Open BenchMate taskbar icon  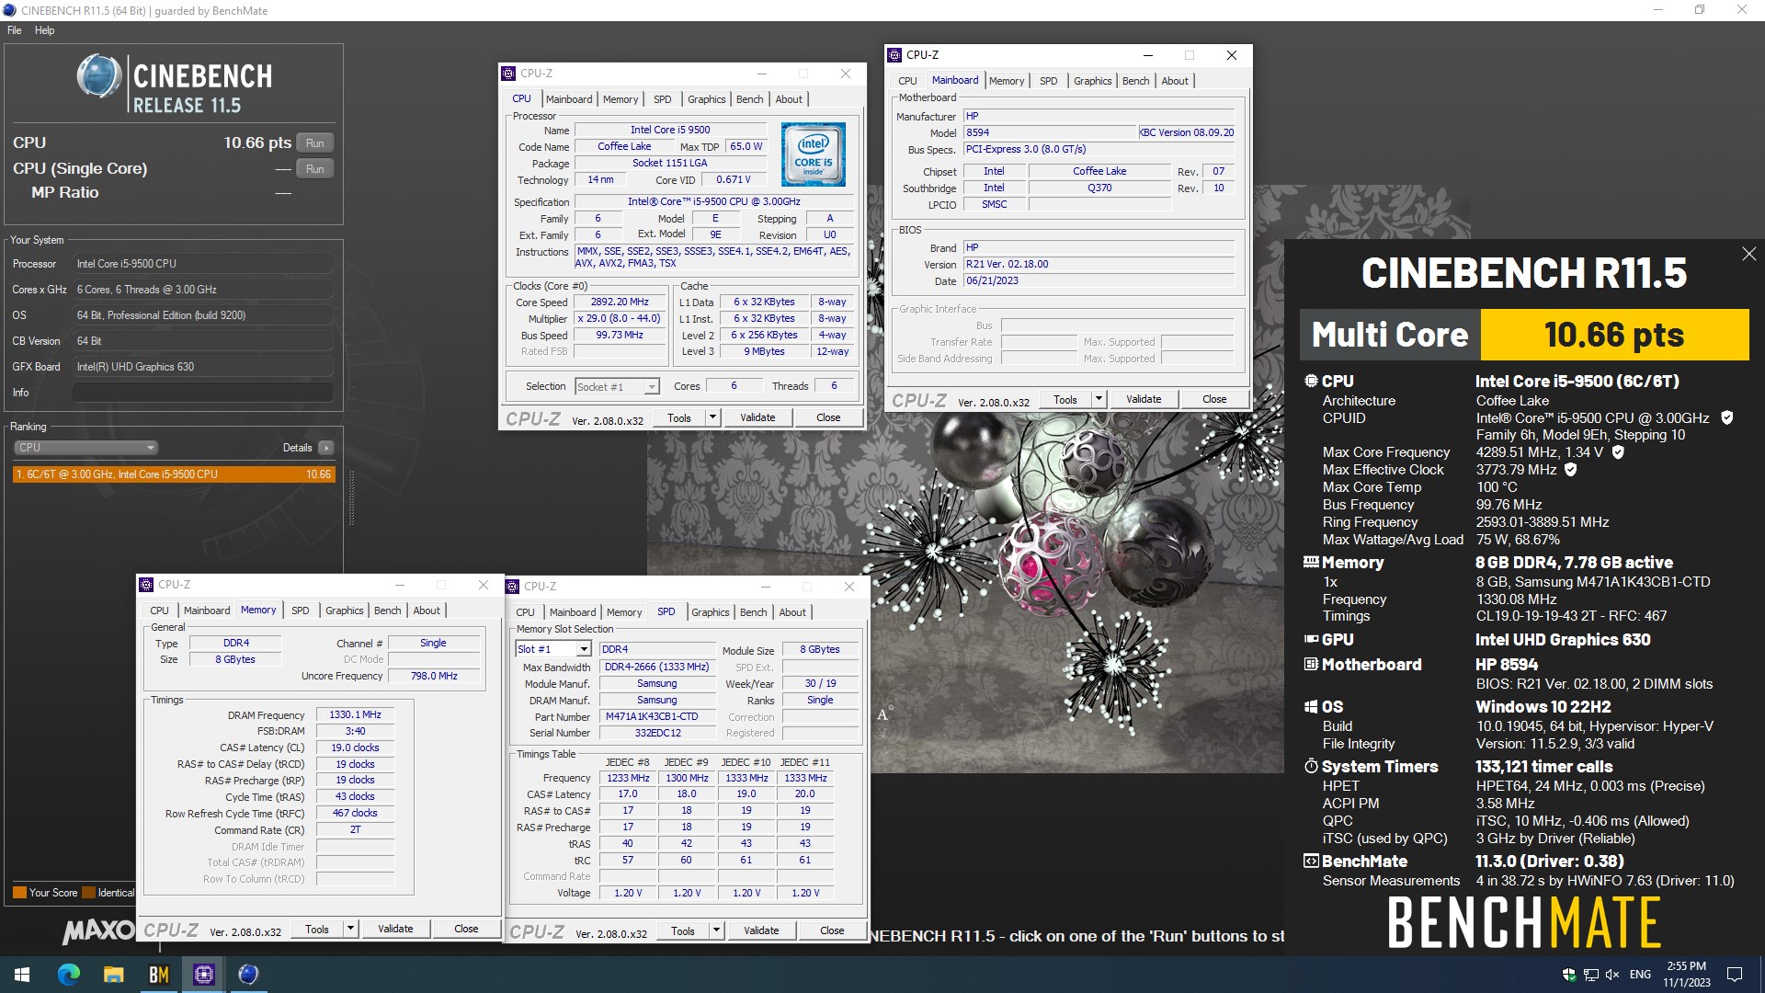pos(158,975)
